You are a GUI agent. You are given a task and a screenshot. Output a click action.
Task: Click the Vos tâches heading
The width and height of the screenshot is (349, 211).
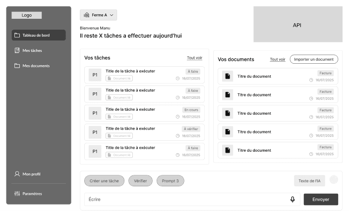click(97, 58)
